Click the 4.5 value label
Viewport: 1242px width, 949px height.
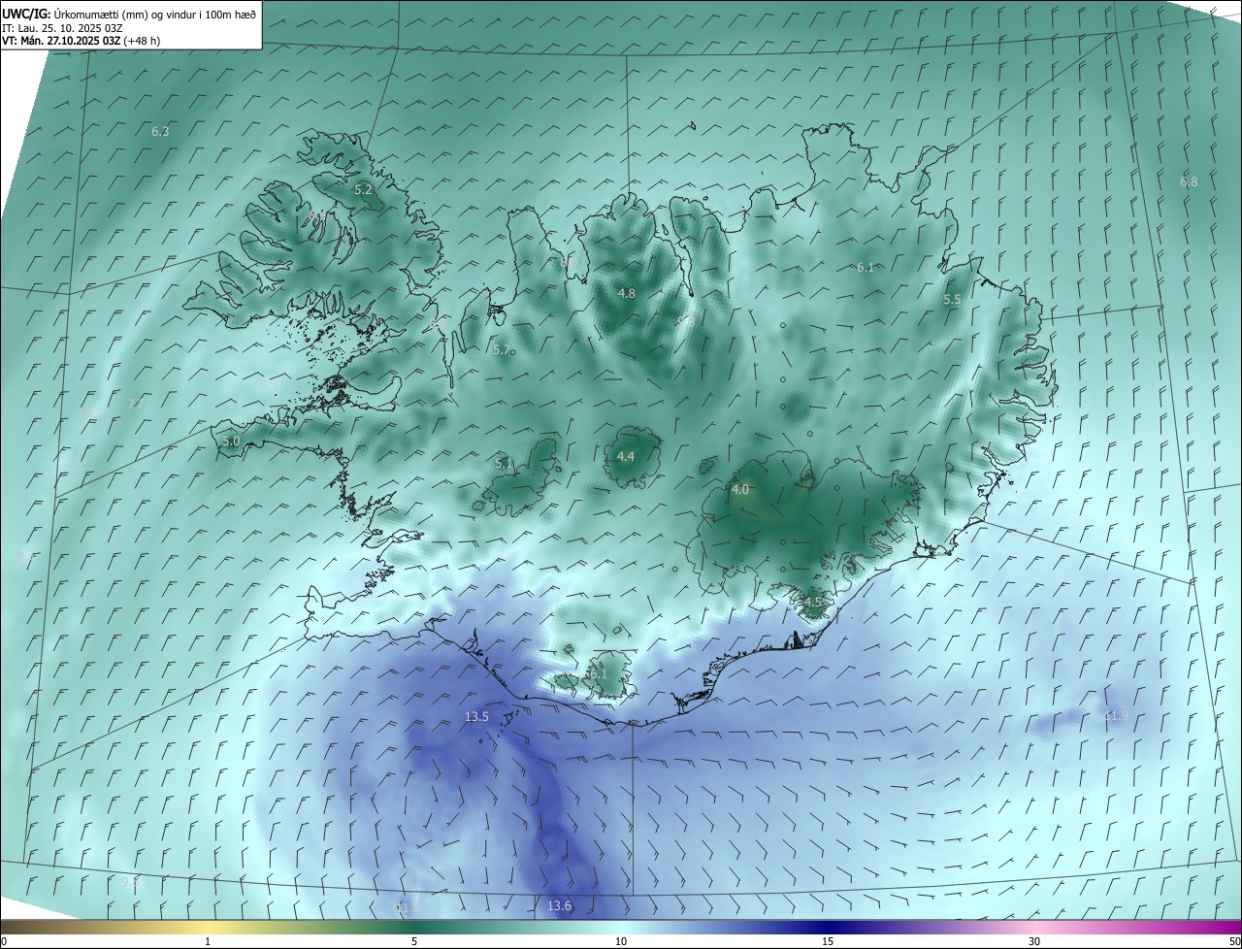tap(813, 602)
